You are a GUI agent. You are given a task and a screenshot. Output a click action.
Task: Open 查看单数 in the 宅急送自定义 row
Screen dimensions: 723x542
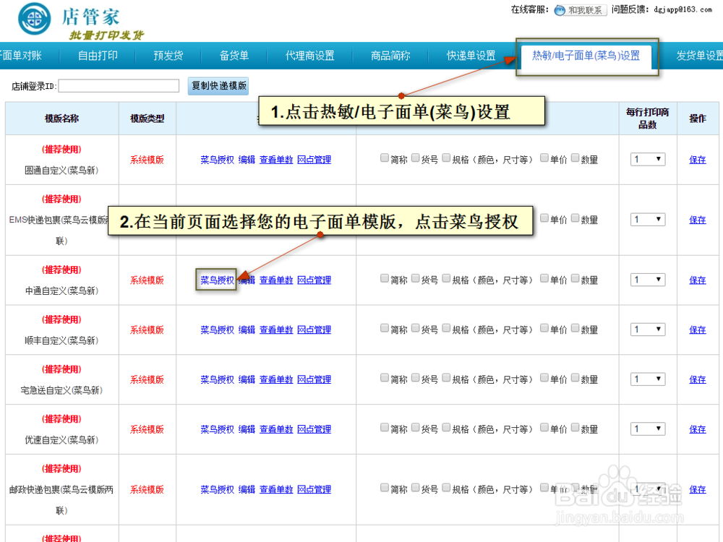[276, 379]
